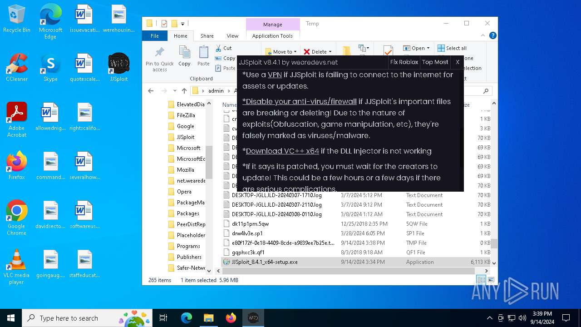Image resolution: width=581 pixels, height=327 pixels.
Task: Select the FileZilla folder in tree
Action: (186, 115)
